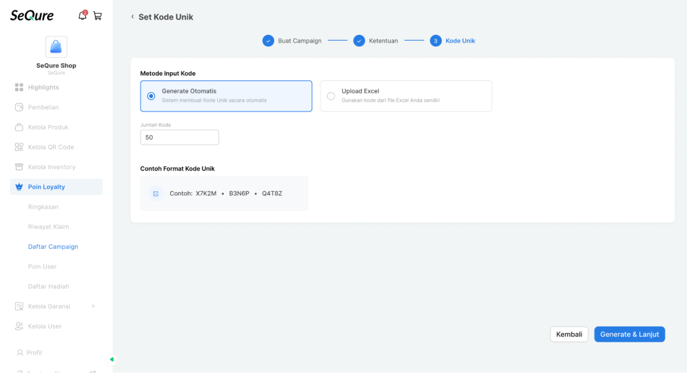Click the Jumlah Kode input field
The height and width of the screenshot is (373, 687).
pyautogui.click(x=180, y=137)
